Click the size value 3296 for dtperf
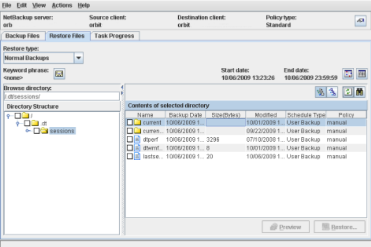The width and height of the screenshot is (371, 247). click(x=213, y=139)
